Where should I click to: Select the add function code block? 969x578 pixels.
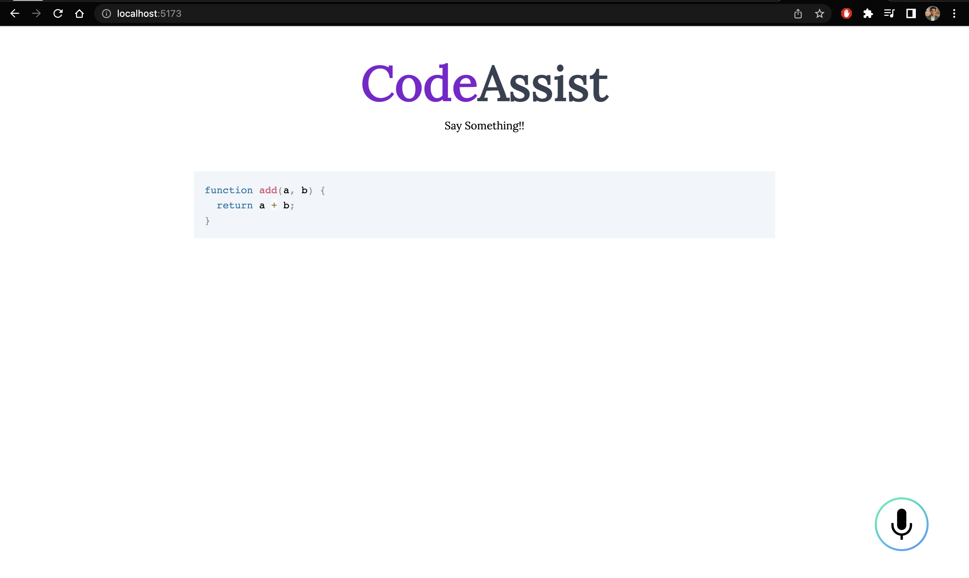(484, 205)
